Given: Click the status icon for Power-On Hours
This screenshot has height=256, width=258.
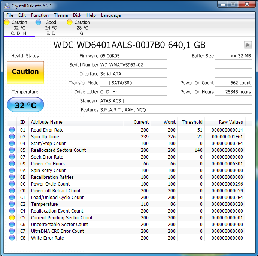Looking at the screenshot, I should click(12, 163).
